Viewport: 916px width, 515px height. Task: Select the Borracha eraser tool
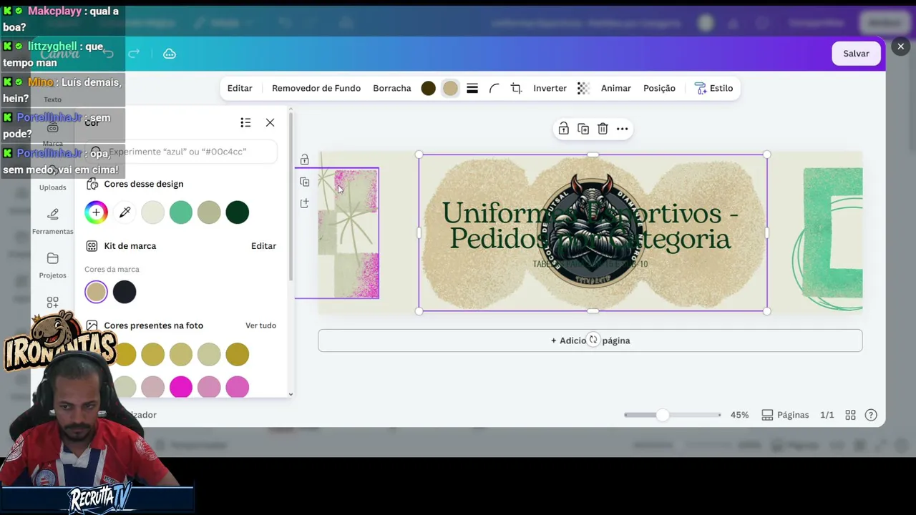click(x=392, y=88)
